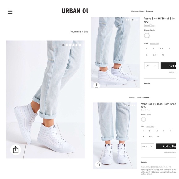This screenshot has height=179, width=179.
Task: Click Add to Bag button in bottom panel
Action: [166, 146]
